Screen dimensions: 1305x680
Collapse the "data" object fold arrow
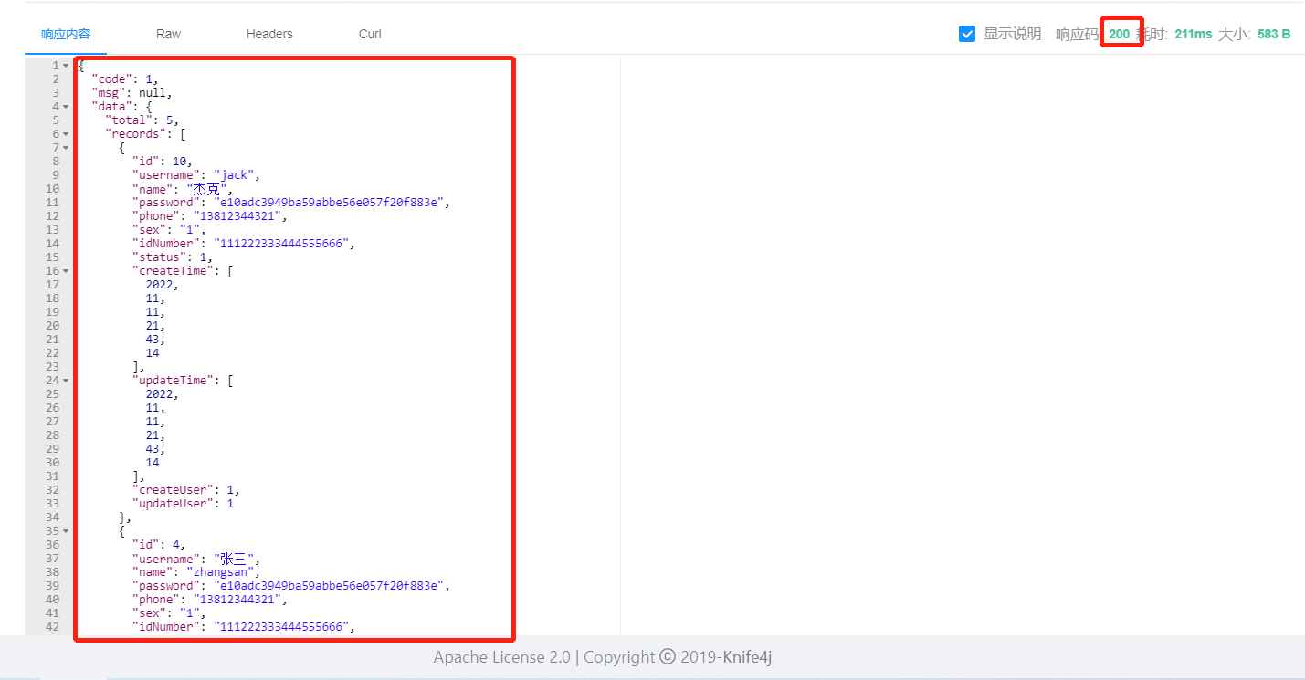pyautogui.click(x=66, y=107)
